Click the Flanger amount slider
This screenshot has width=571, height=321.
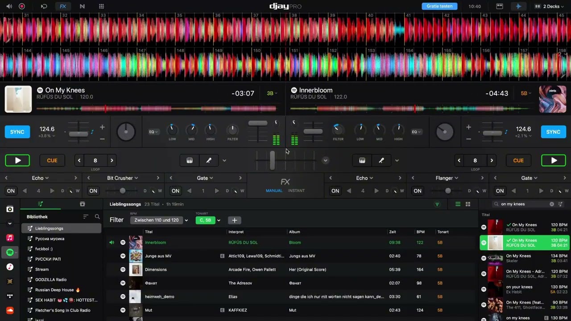447,191
